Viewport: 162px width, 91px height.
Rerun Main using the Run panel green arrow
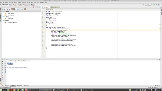pyautogui.click(x=3, y=61)
